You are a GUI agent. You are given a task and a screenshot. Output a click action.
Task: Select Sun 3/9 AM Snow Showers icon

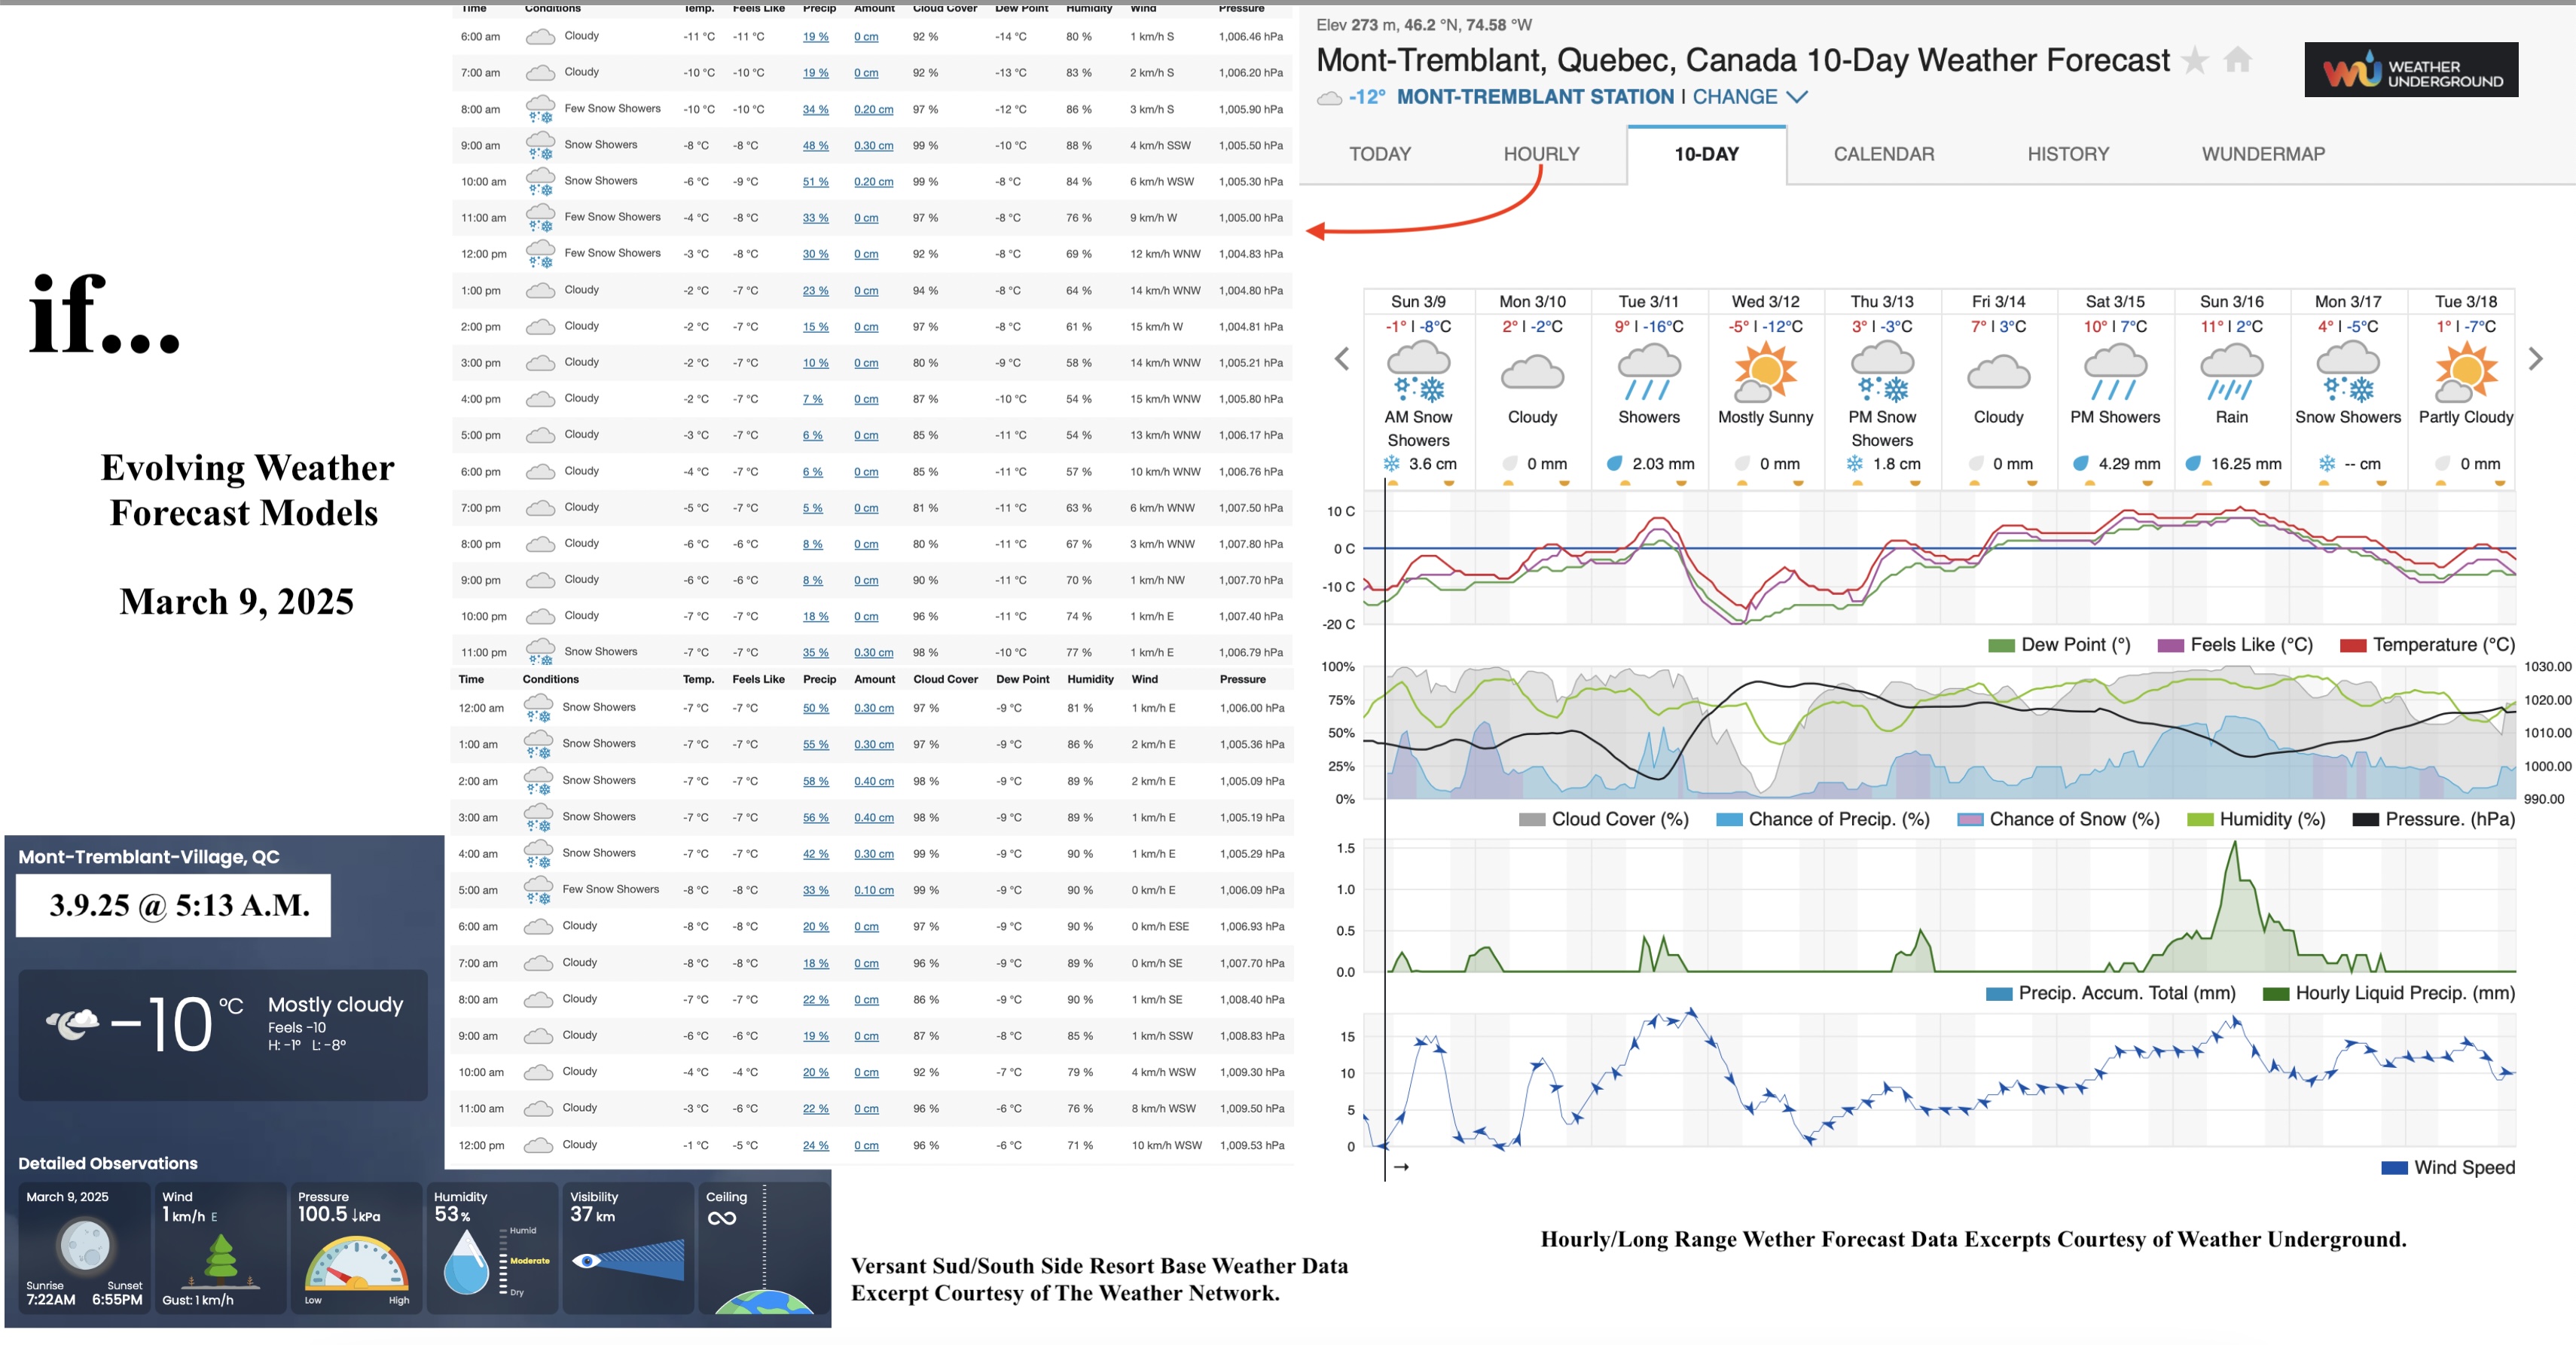pos(1418,372)
